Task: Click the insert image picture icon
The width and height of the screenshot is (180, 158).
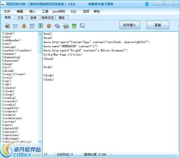Action: (41, 26)
